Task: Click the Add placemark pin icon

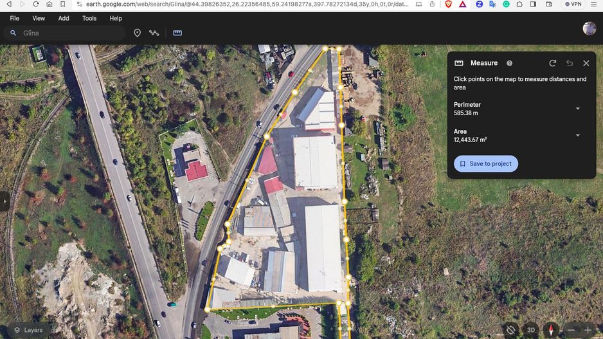Action: point(137,33)
